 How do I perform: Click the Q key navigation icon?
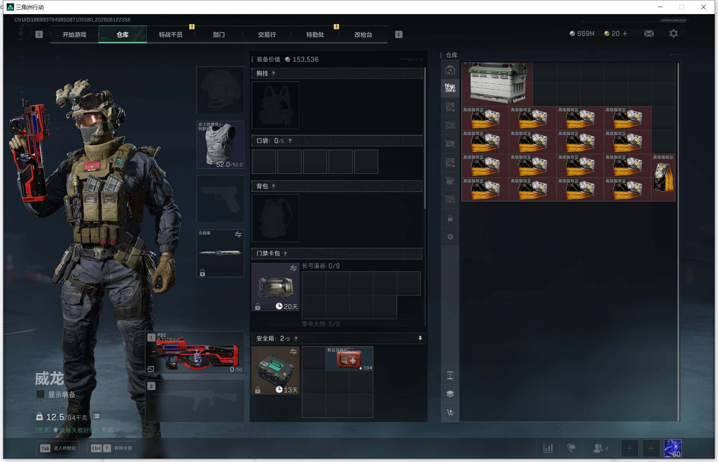point(39,34)
